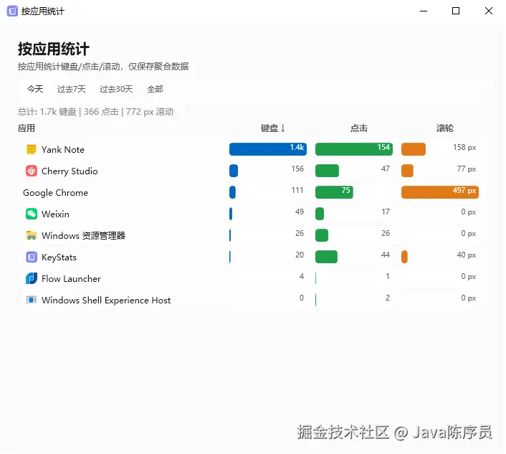Click the 总计 summary line
506x454 pixels.
[x=95, y=112]
